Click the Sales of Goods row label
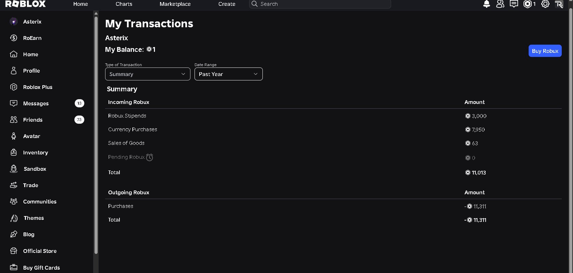This screenshot has height=273, width=573. coord(126,143)
